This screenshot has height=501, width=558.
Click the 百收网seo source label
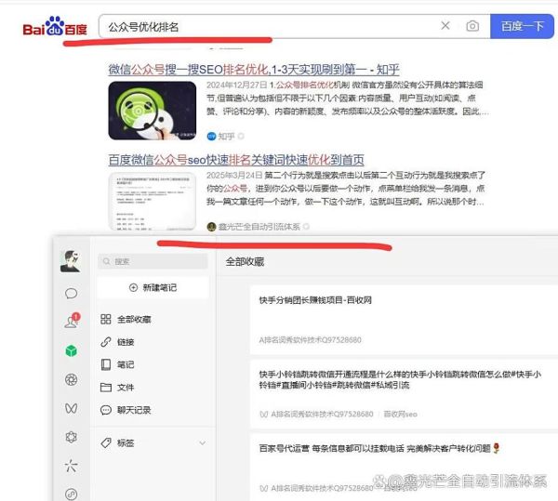(400, 415)
